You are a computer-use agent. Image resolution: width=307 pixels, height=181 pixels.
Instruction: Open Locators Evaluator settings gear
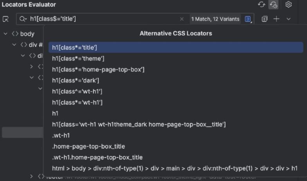[289, 5]
